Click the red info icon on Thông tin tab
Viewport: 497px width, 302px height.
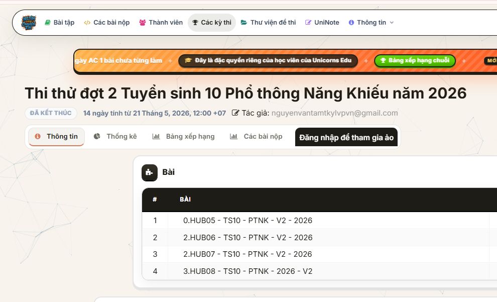(x=38, y=136)
